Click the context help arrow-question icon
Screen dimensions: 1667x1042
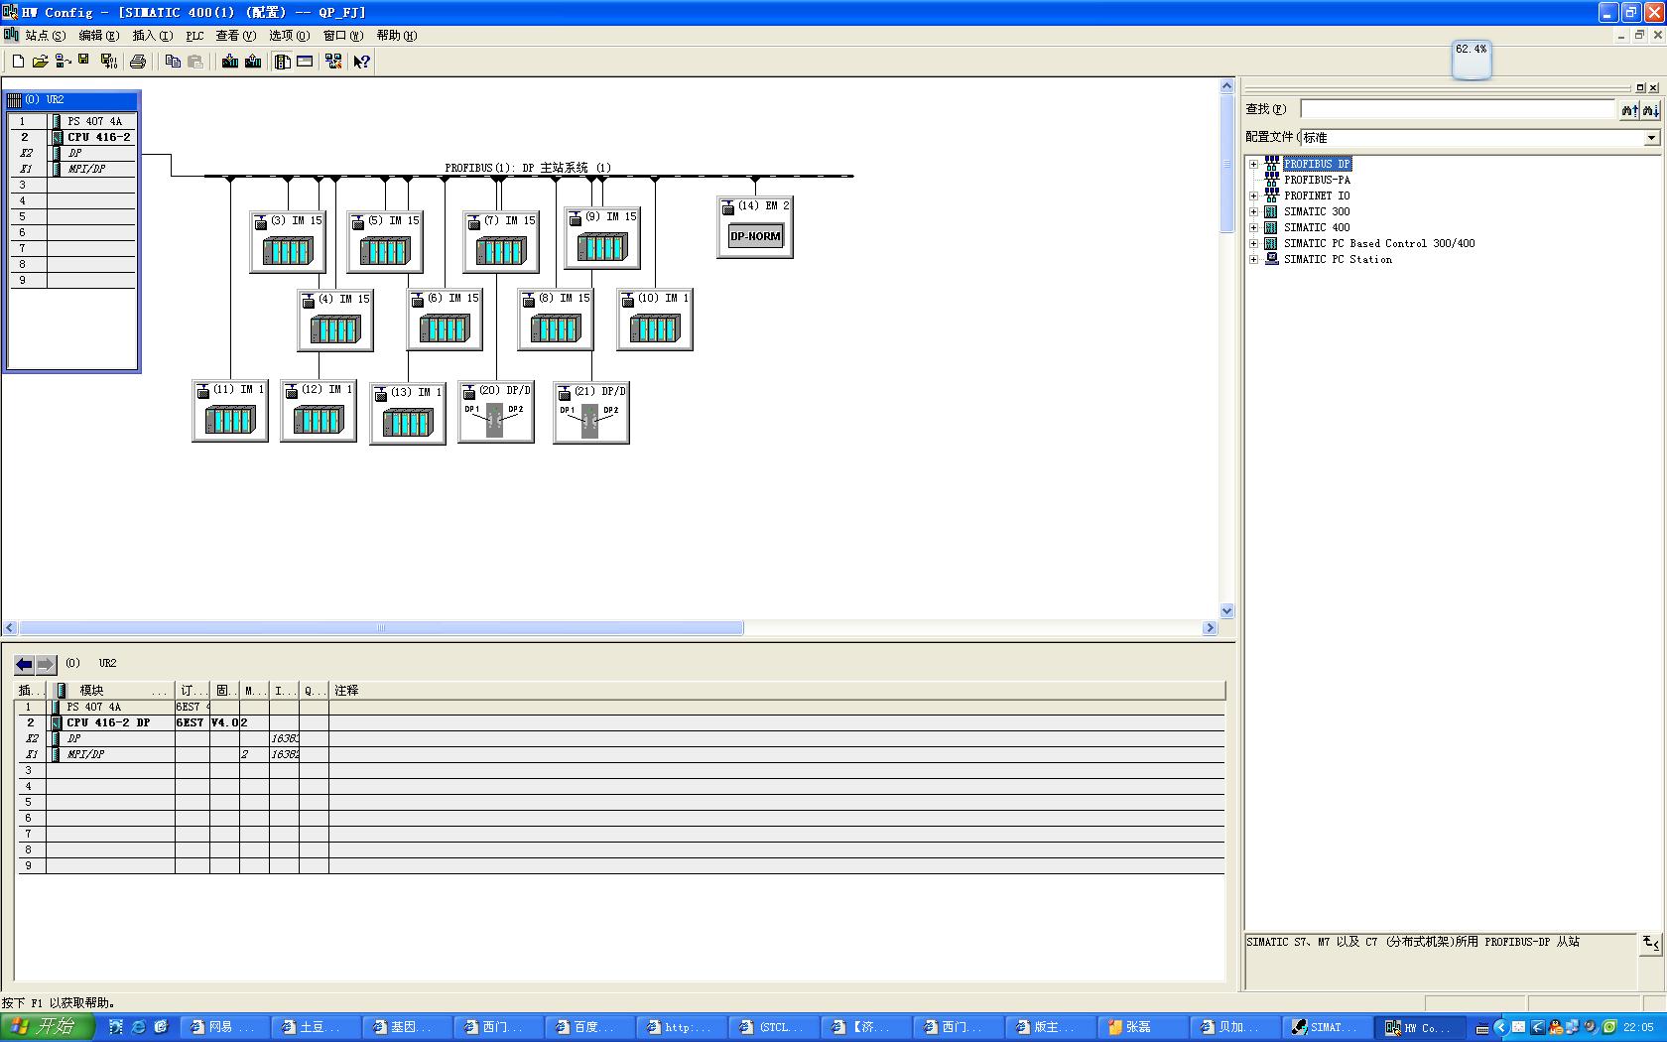(362, 62)
